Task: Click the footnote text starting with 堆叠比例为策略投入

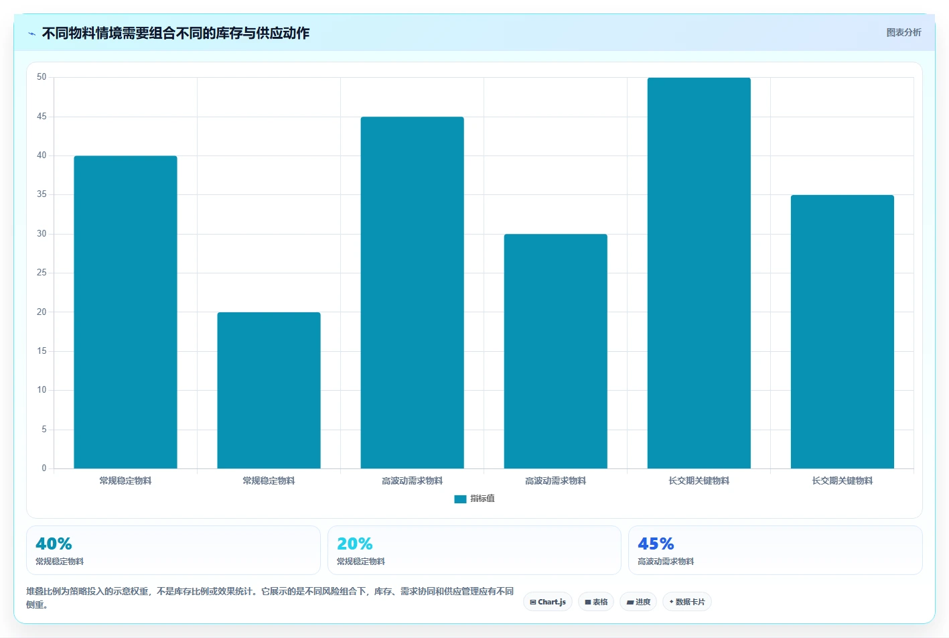Action: click(x=270, y=598)
